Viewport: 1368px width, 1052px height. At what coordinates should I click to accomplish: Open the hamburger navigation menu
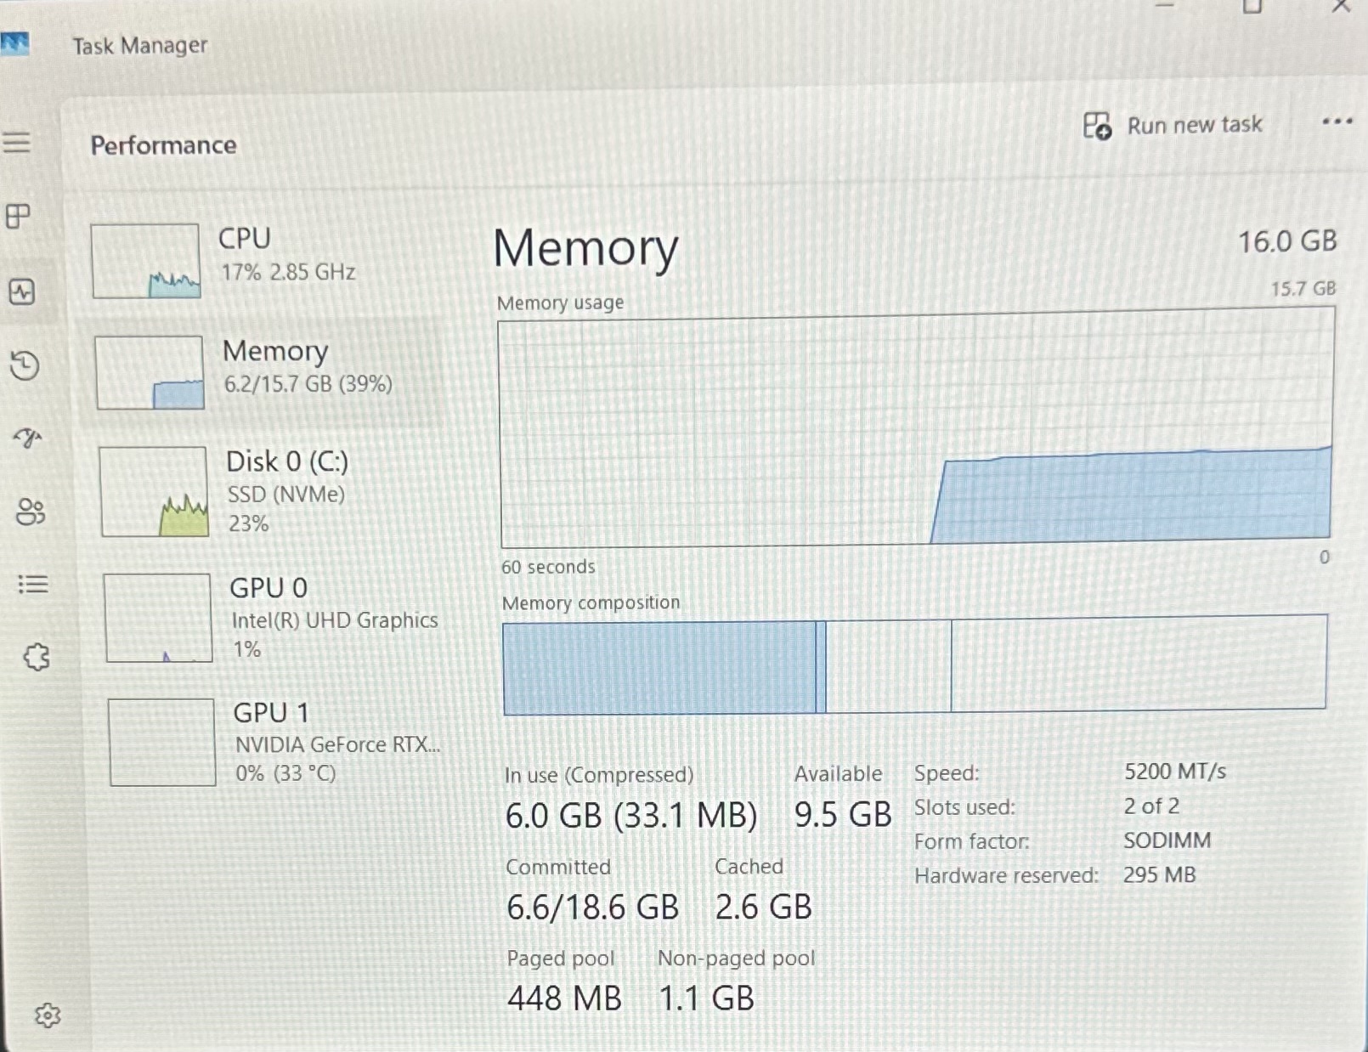[16, 142]
